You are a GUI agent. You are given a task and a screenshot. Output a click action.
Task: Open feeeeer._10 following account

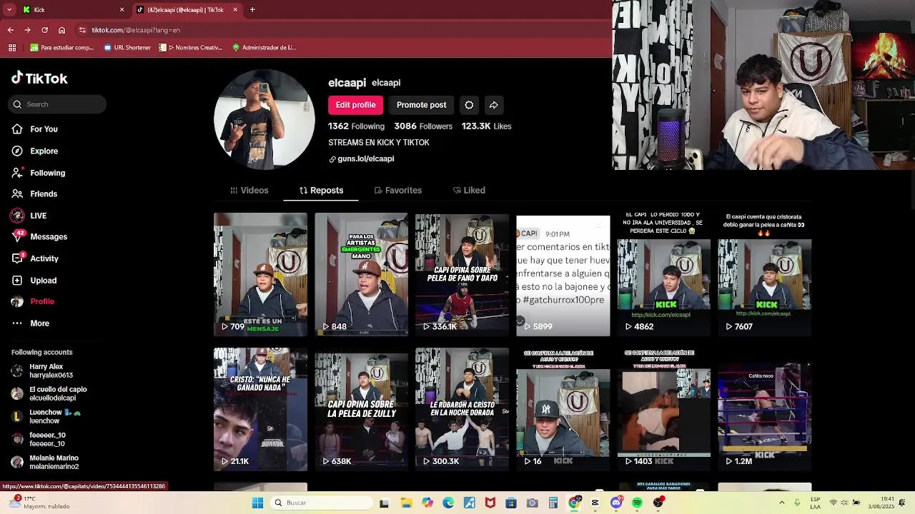click(x=39, y=439)
